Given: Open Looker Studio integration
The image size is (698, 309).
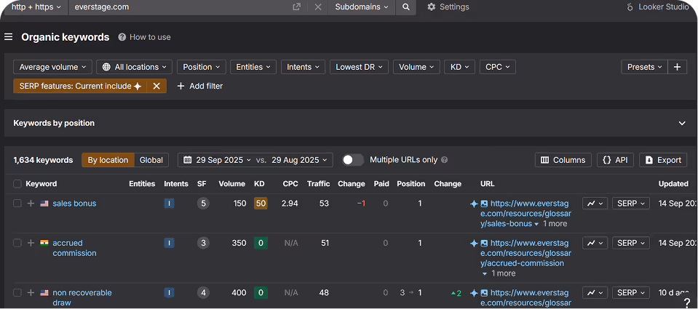Looking at the screenshot, I should [657, 7].
